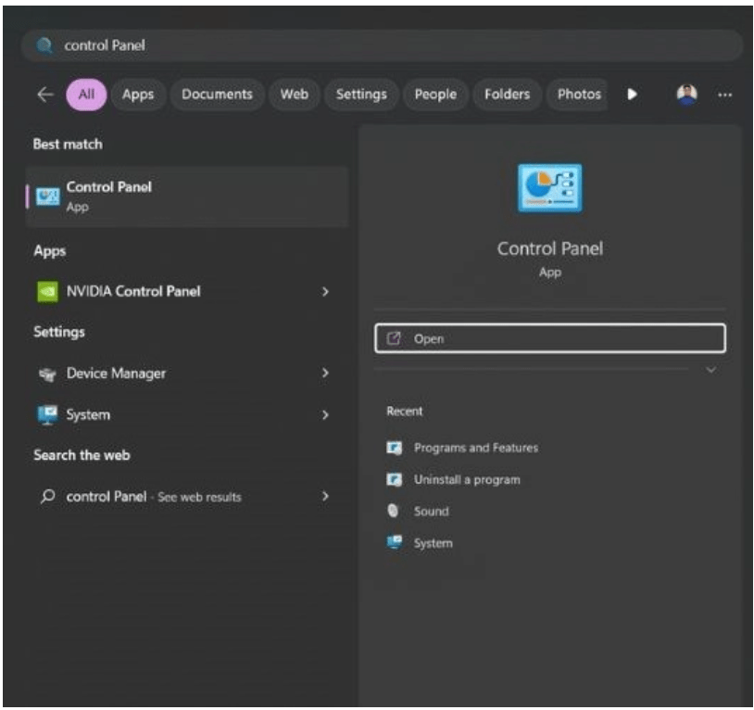This screenshot has width=754, height=710.
Task: Switch to the Settings filter tab
Action: pos(361,95)
